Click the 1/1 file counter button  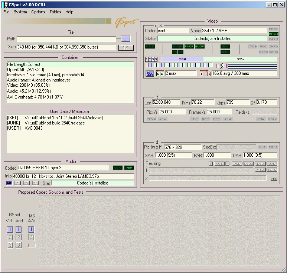pyautogui.click(x=126, y=48)
